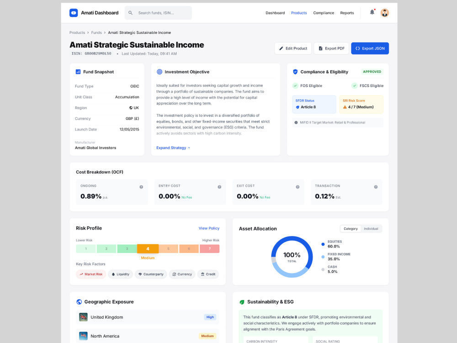Click the Amati Dashboard logo icon

click(74, 13)
